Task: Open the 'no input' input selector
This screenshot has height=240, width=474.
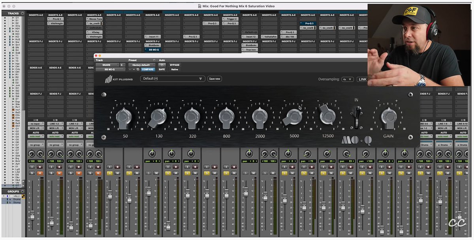Action: coord(36,124)
